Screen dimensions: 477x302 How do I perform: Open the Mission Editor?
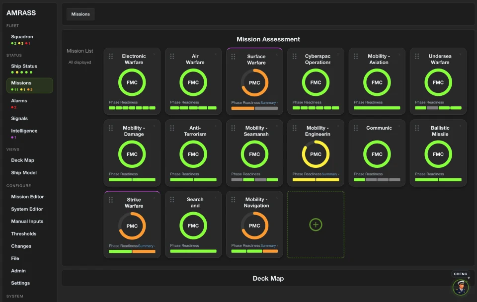(x=27, y=197)
